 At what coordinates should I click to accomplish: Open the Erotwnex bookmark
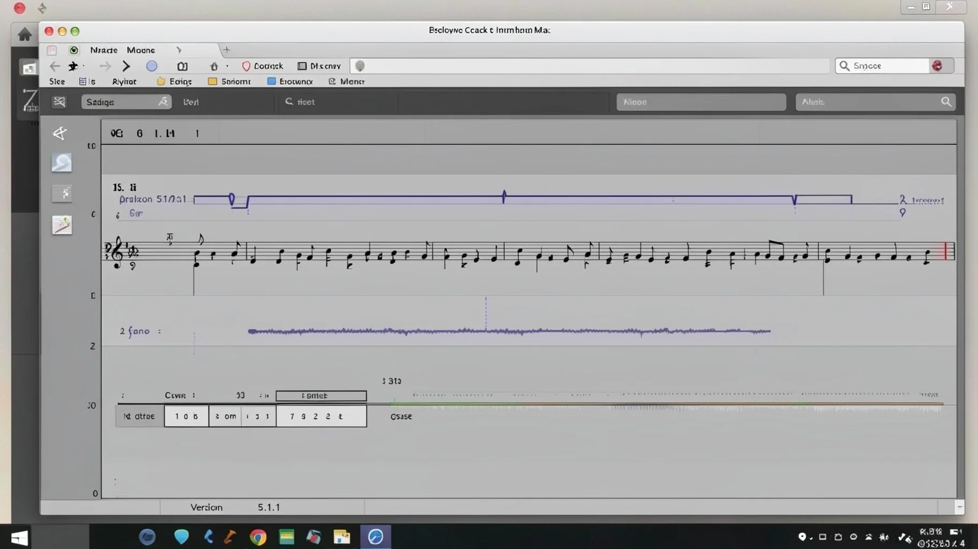pyautogui.click(x=290, y=81)
